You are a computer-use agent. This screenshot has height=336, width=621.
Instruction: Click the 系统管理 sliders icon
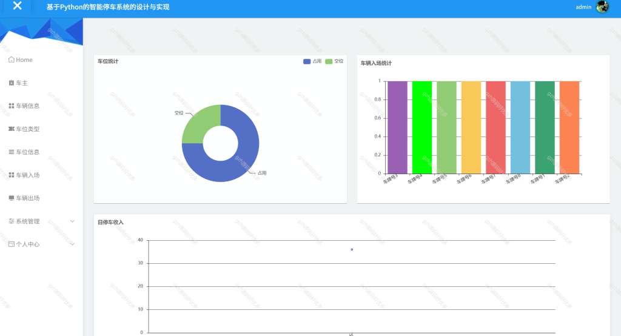pyautogui.click(x=12, y=221)
